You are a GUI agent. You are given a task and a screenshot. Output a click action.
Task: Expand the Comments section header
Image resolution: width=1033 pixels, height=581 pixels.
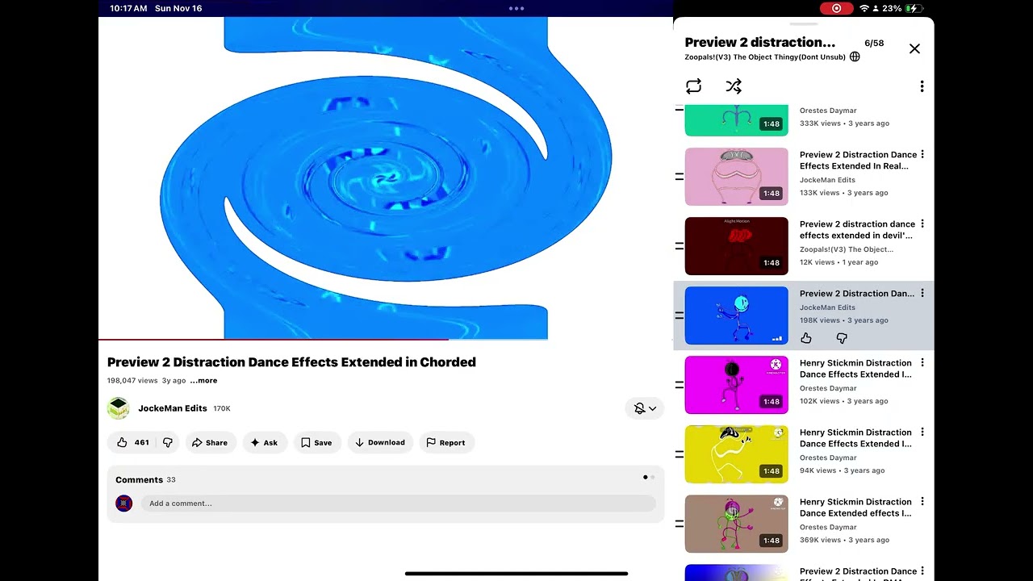click(x=145, y=479)
